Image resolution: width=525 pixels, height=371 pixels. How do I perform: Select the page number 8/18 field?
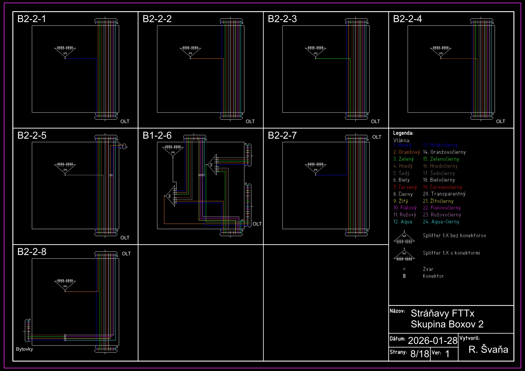420,354
